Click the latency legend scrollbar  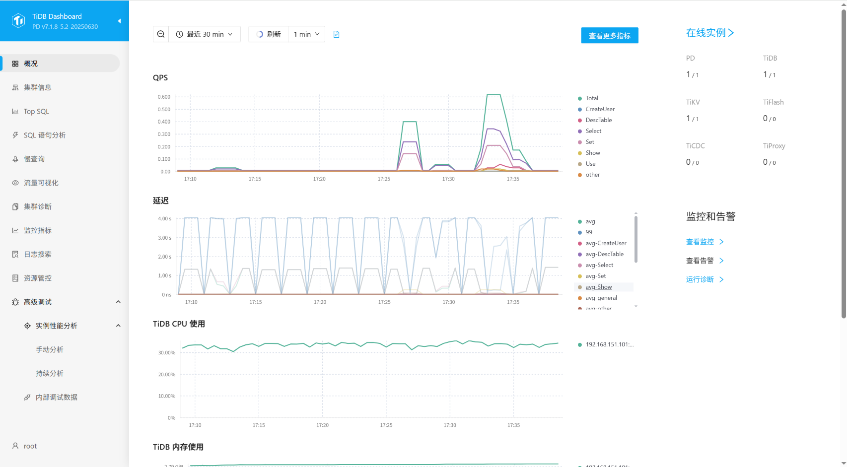[x=635, y=238]
